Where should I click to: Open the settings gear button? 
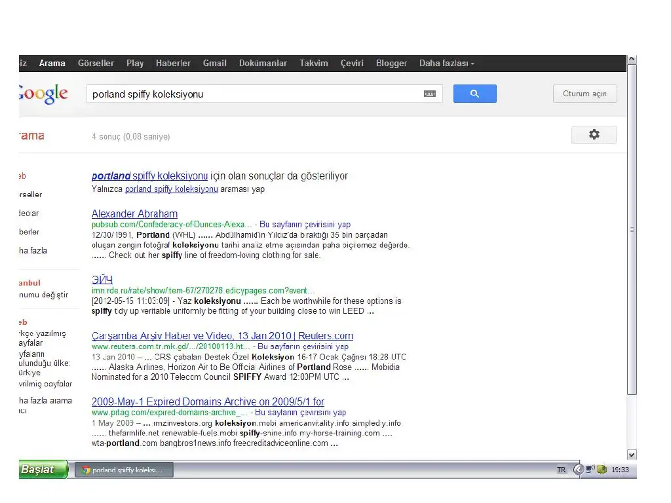[x=594, y=135]
